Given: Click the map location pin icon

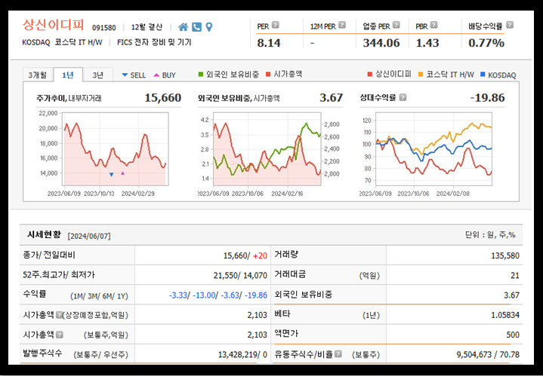Looking at the screenshot, I should click(x=209, y=27).
